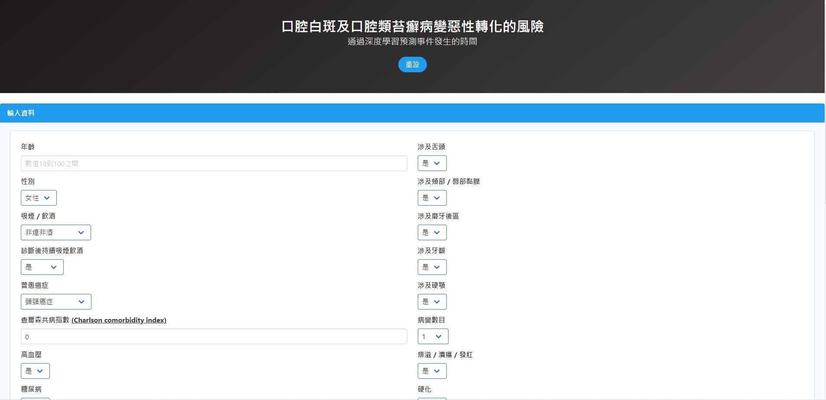Open the 高血壓 dropdown
The width and height of the screenshot is (826, 400).
[x=35, y=371]
